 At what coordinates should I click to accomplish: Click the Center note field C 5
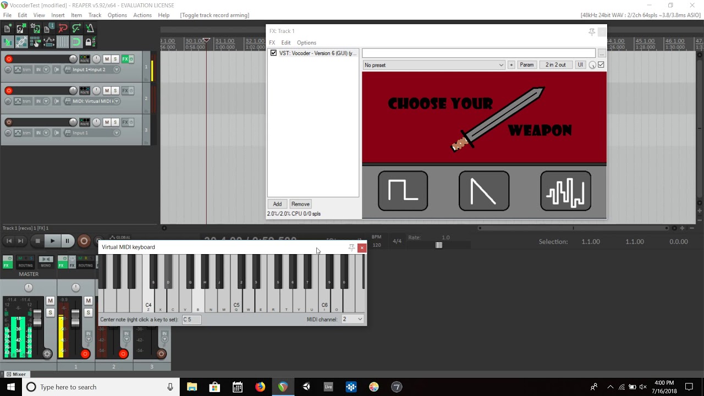(x=191, y=319)
